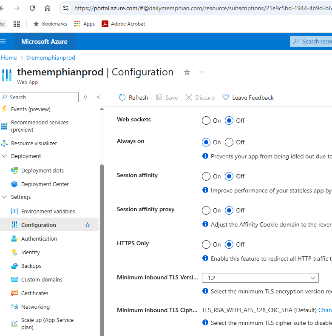
Task: Open themephianprod breadcrumb link
Action: [51, 57]
